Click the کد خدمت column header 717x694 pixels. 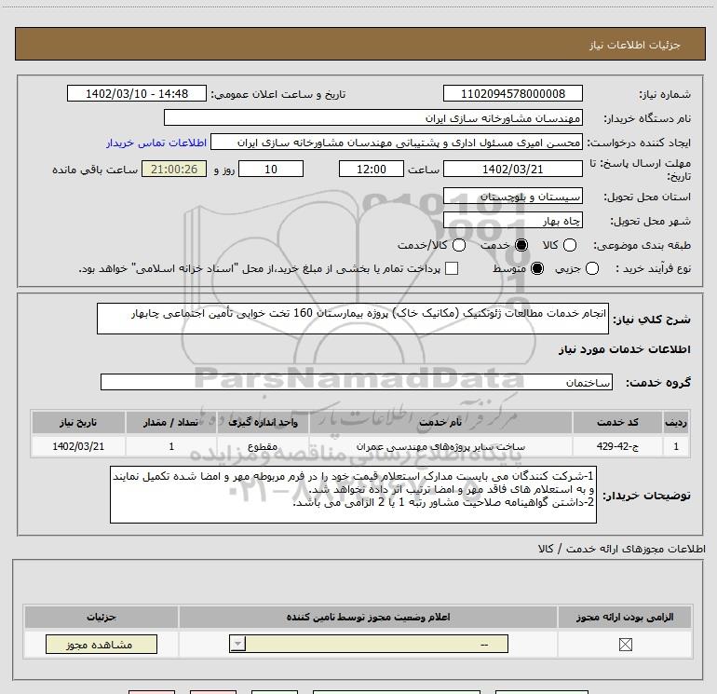pyautogui.click(x=617, y=422)
